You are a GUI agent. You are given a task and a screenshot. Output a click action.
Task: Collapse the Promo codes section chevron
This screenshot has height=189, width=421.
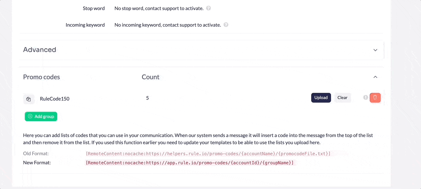click(375, 77)
